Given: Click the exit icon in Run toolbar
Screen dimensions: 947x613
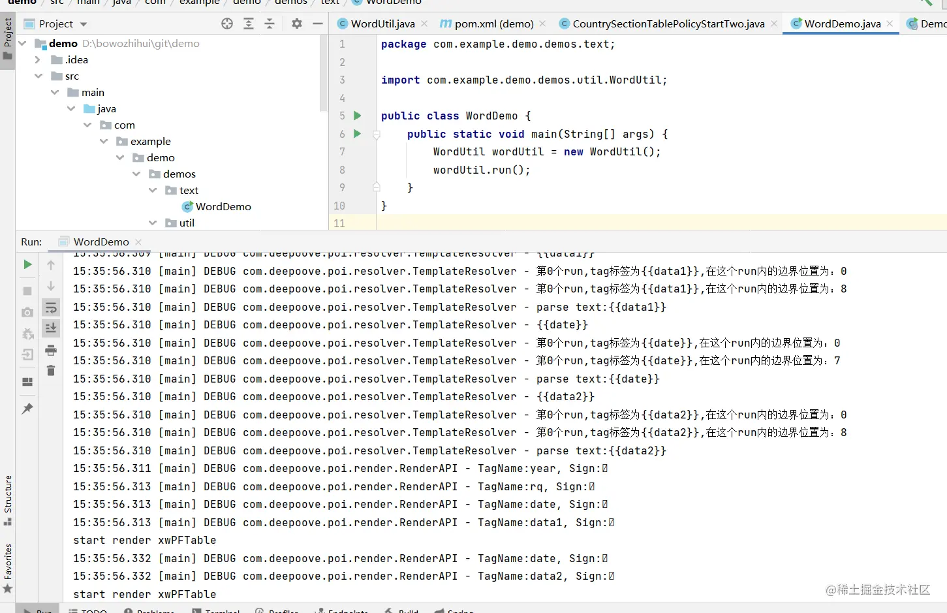Looking at the screenshot, I should (27, 354).
